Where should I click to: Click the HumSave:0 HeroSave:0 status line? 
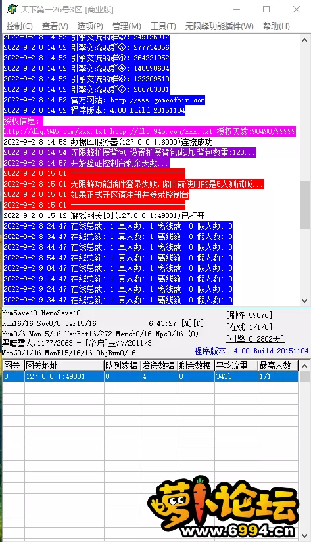pos(41,313)
